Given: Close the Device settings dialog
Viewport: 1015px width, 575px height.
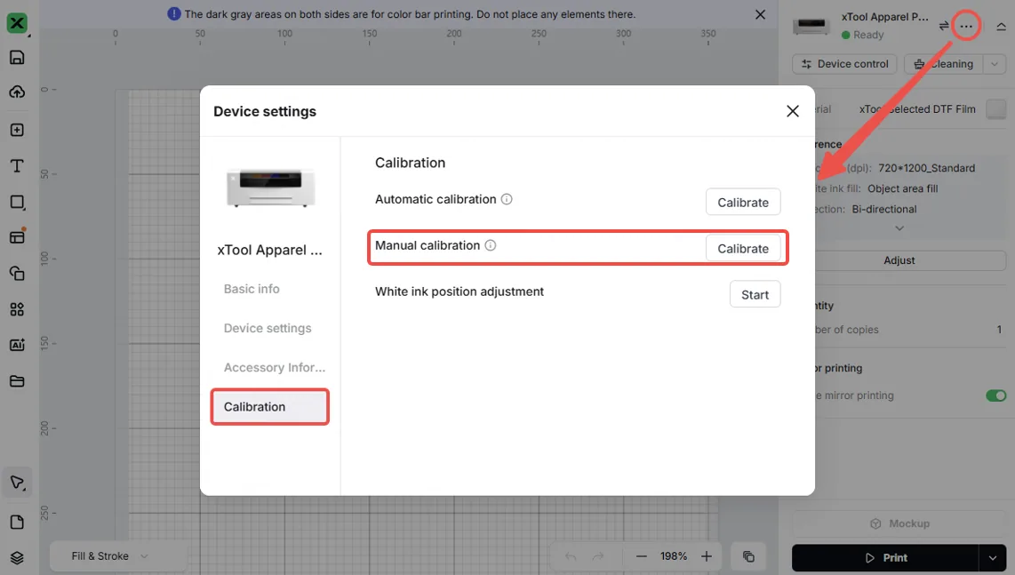Looking at the screenshot, I should tap(792, 111).
